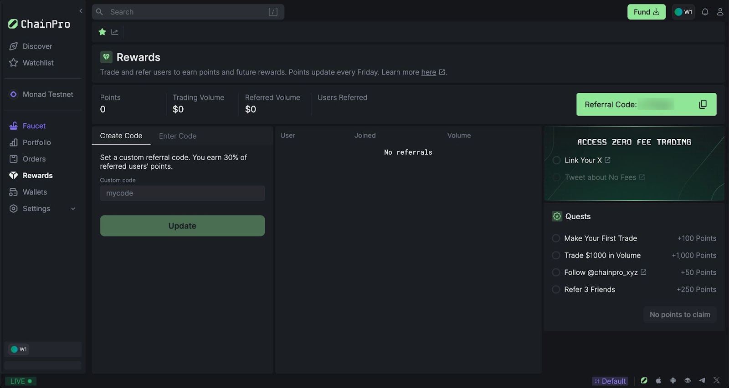Viewport: 729px width, 388px height.
Task: Open the Link Your X external link
Action: point(607,160)
